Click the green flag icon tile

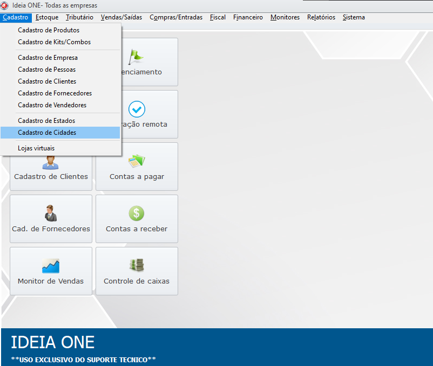(x=137, y=55)
